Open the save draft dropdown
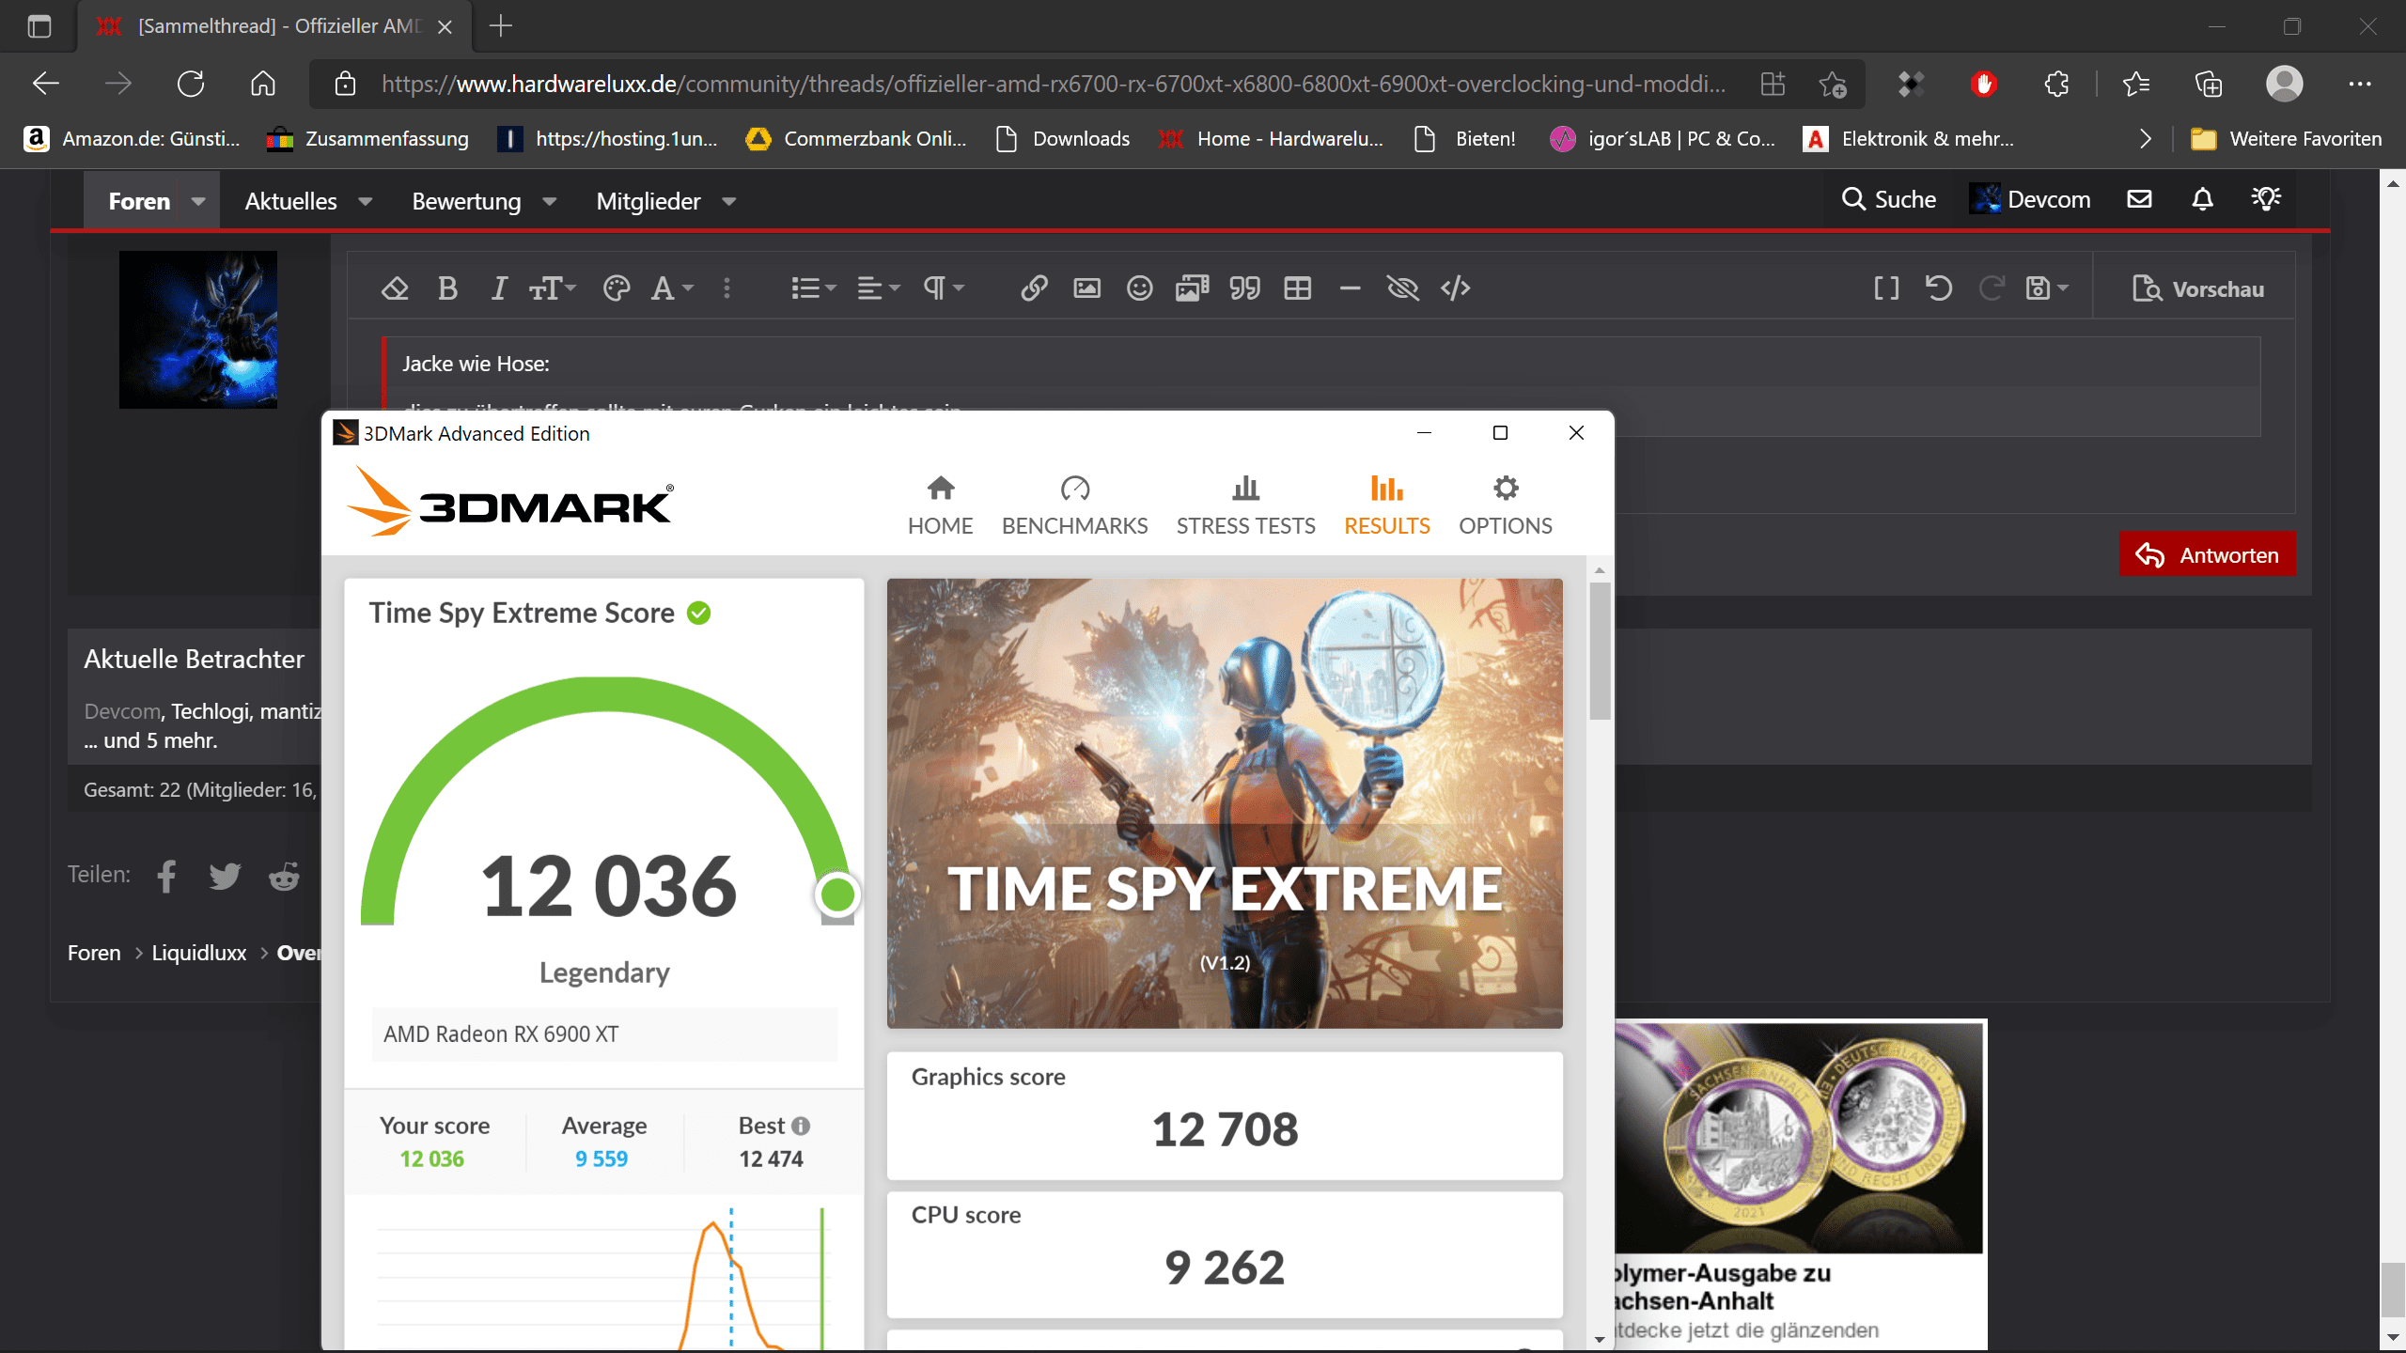This screenshot has width=2406, height=1353. tap(2047, 288)
